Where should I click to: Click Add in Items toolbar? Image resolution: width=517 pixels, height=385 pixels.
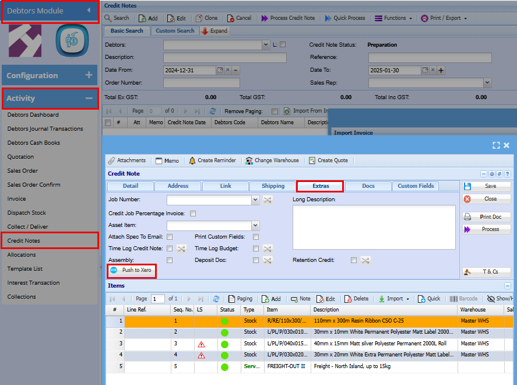coord(271,299)
